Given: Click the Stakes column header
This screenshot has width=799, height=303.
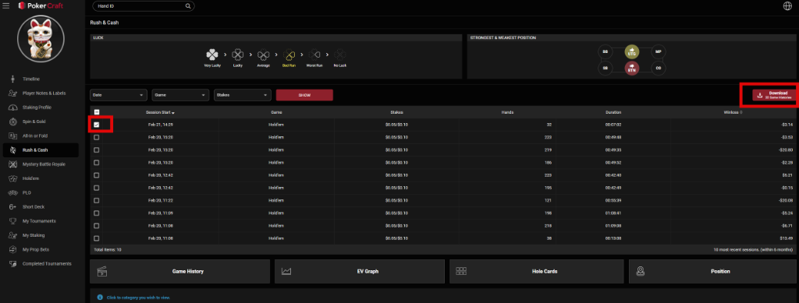Looking at the screenshot, I should pyautogui.click(x=397, y=112).
